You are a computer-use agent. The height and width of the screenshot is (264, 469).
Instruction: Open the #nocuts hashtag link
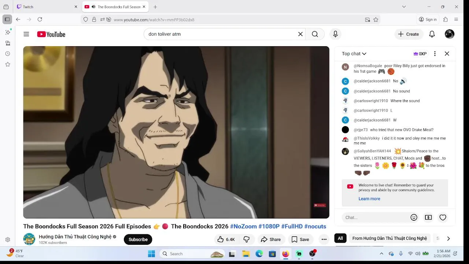pyautogui.click(x=315, y=227)
